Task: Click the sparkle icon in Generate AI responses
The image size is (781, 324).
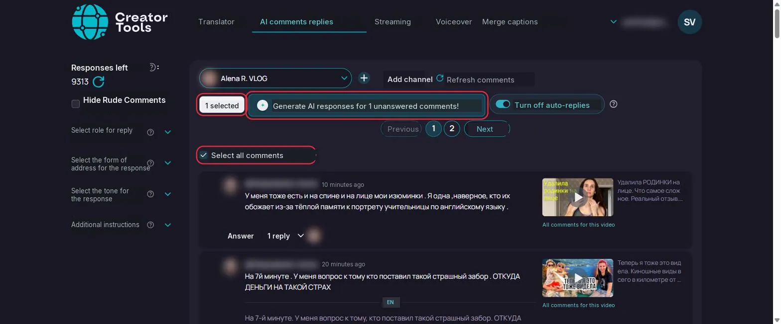Action: click(262, 105)
